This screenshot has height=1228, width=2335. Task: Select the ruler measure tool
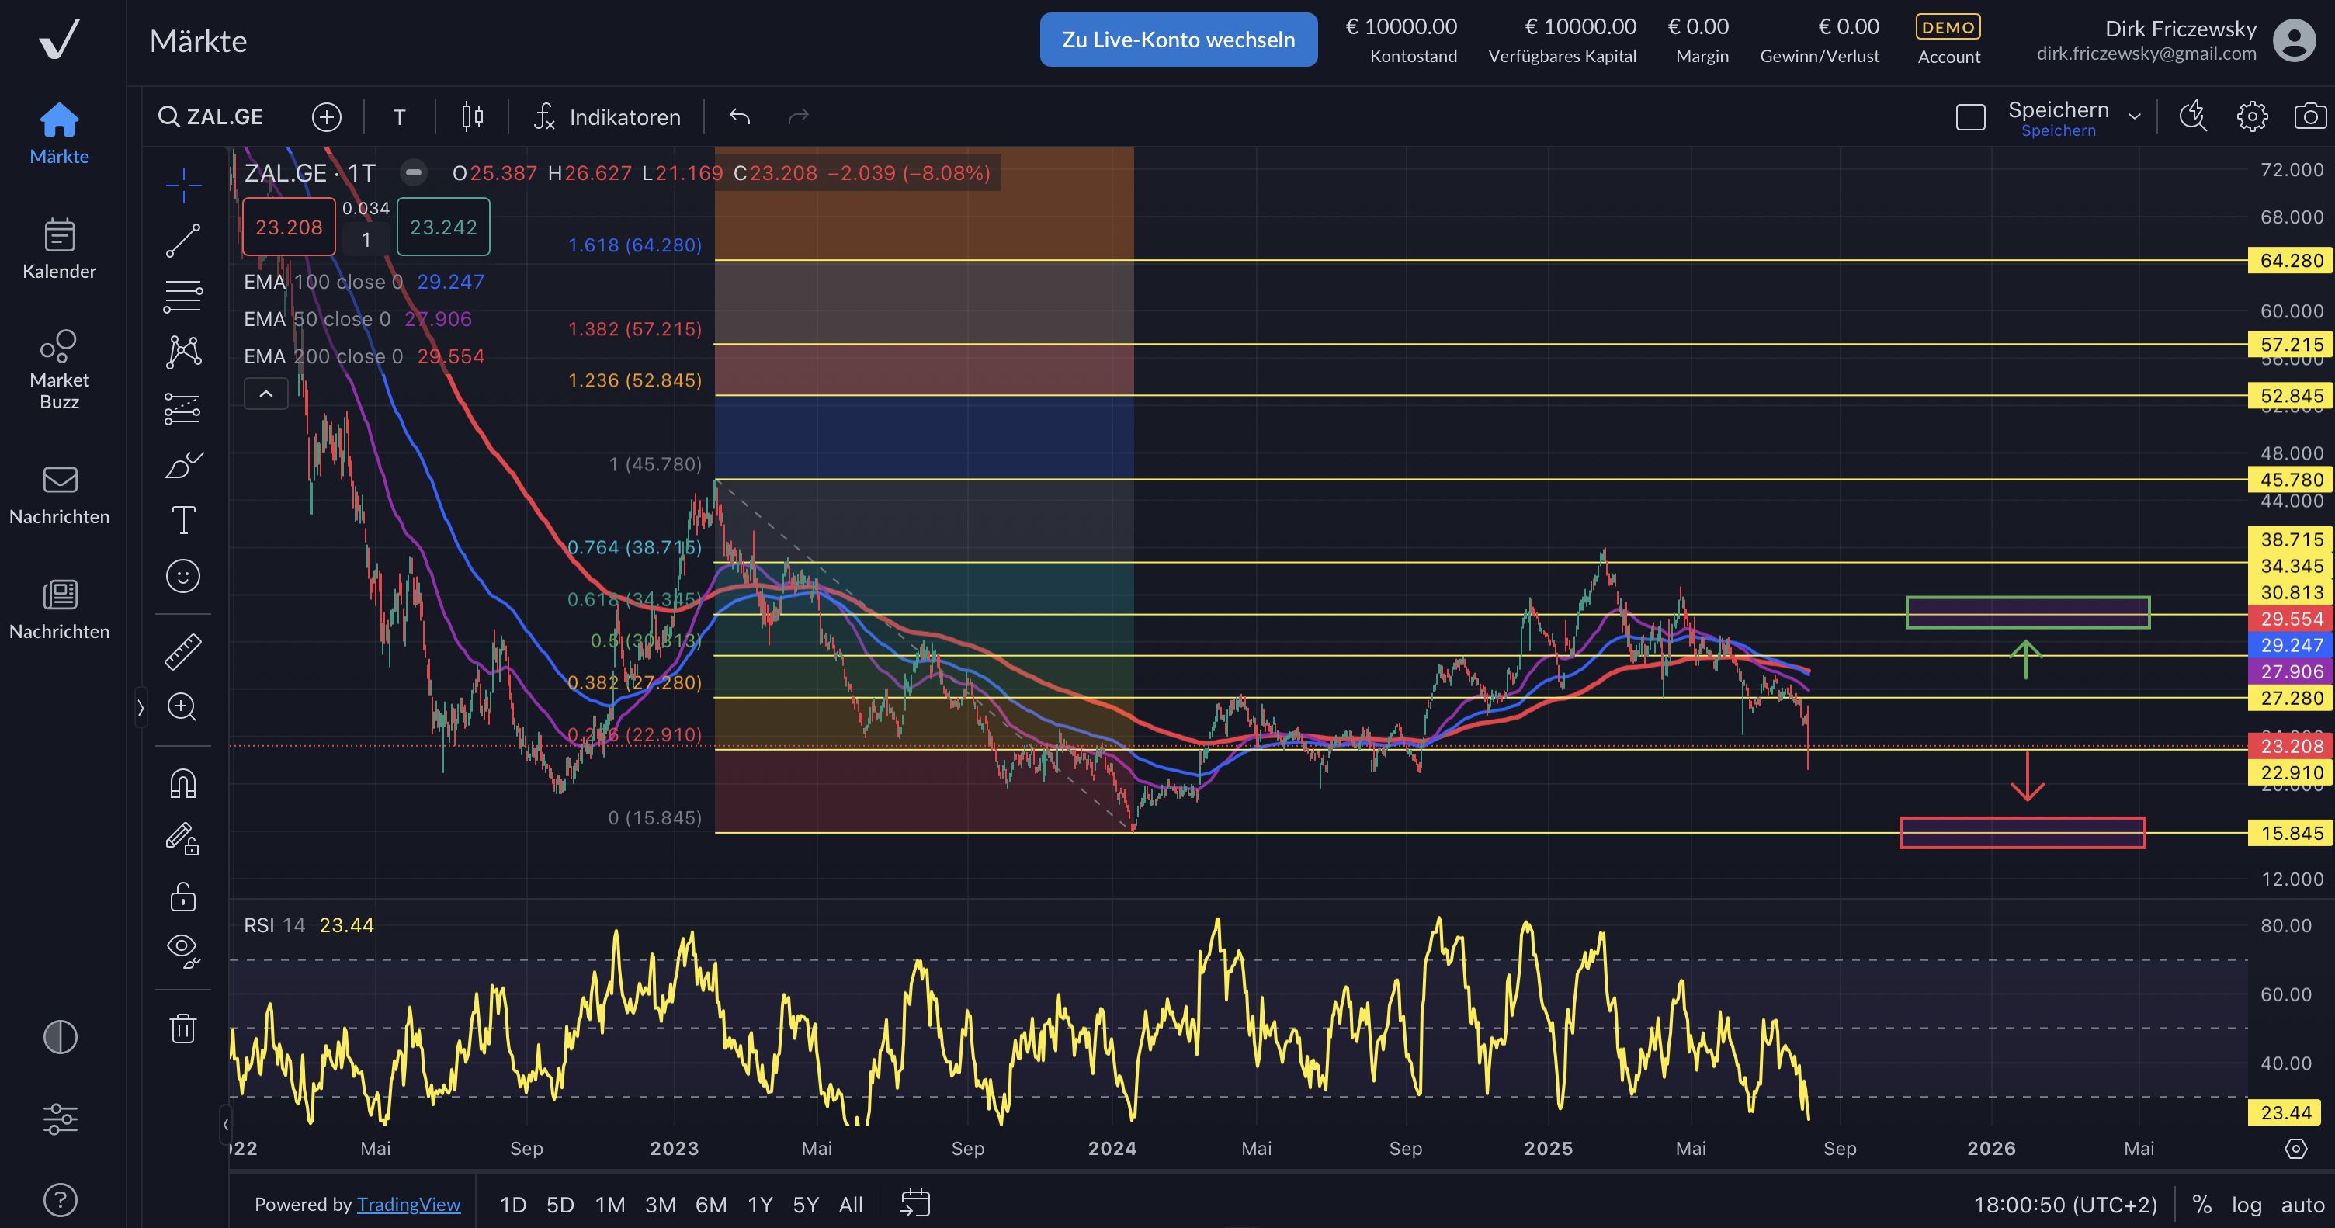tap(183, 651)
